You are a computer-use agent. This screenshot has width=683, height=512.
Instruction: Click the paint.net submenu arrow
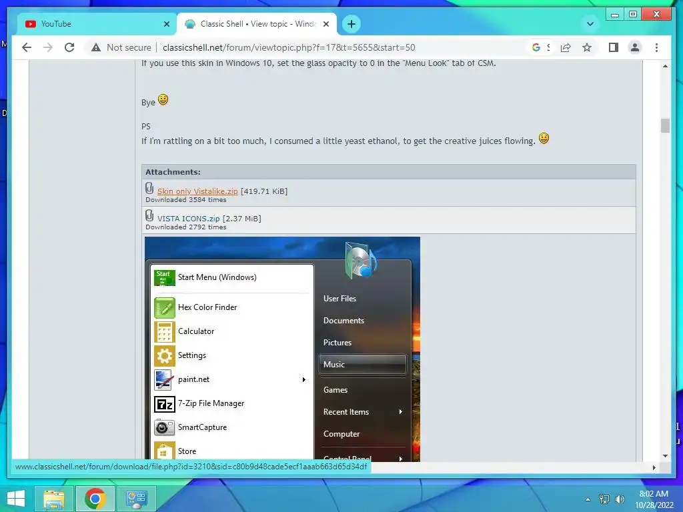tap(304, 379)
